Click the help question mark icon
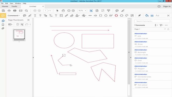Screen dimensions: 172x97 [159, 6]
